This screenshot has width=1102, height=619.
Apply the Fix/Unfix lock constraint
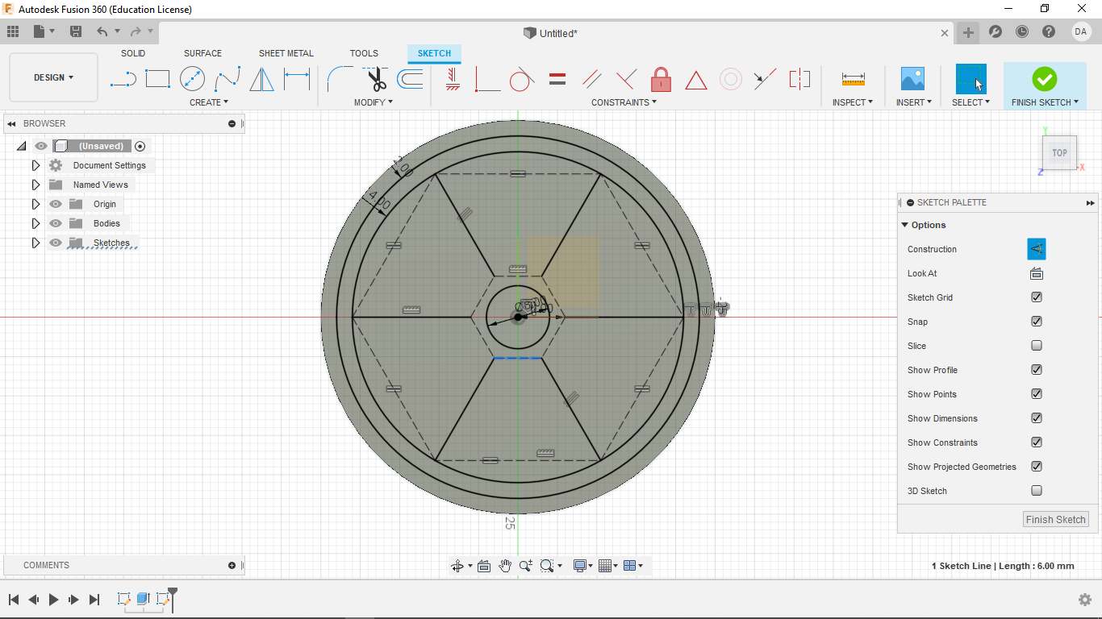pos(661,79)
